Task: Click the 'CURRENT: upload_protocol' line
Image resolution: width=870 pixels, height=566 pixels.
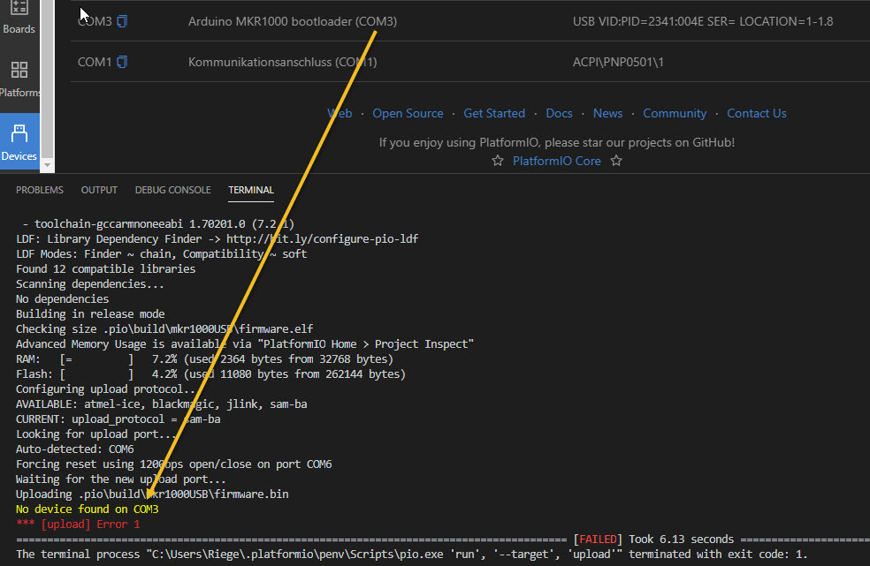Action: (x=118, y=419)
